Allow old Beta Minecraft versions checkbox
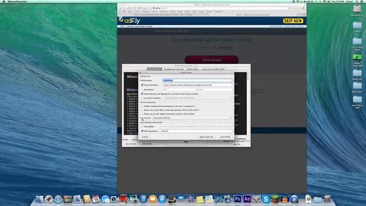Image resolution: width=366 pixels, height=206 pixels. pos(142,110)
